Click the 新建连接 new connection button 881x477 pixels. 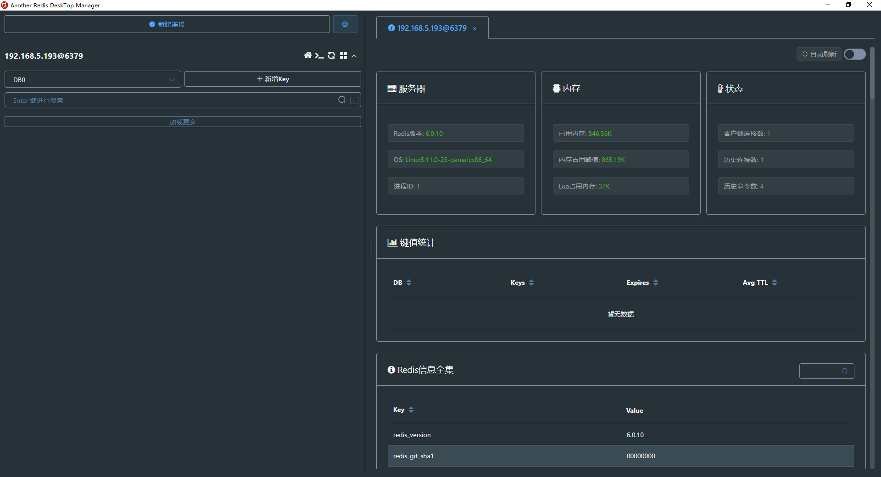pos(167,24)
